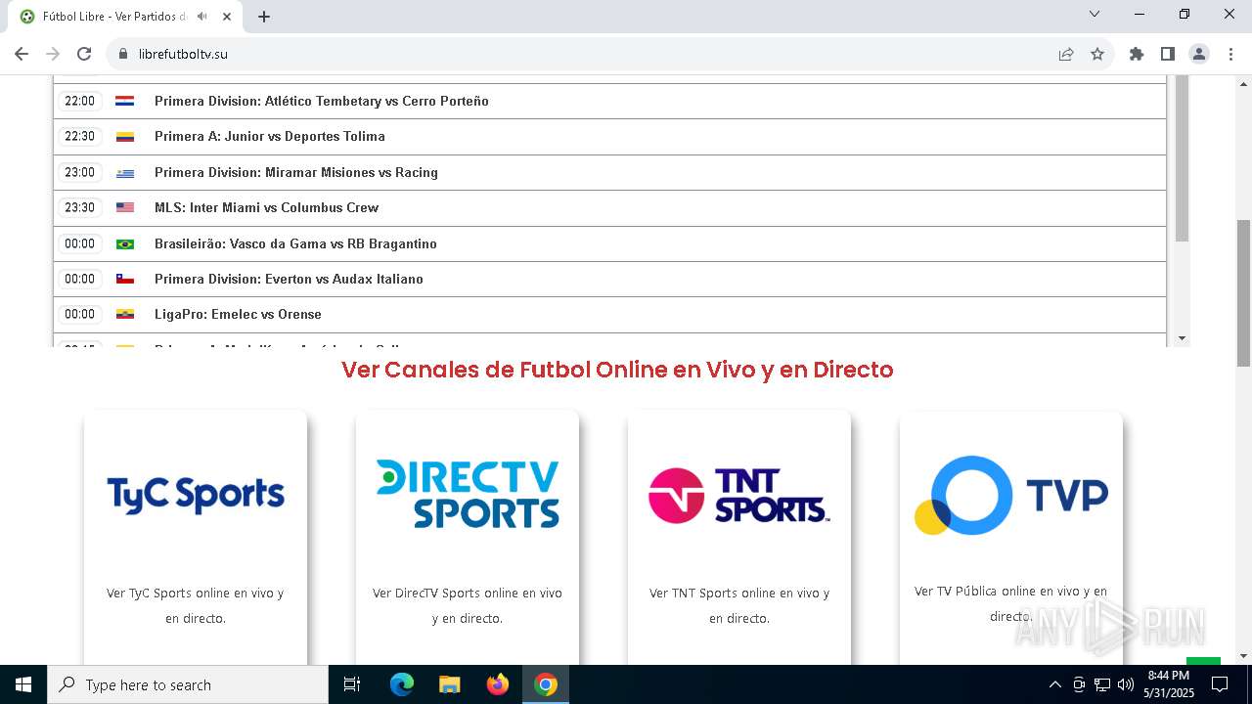Click the Chrome taskbar icon

pos(546,684)
